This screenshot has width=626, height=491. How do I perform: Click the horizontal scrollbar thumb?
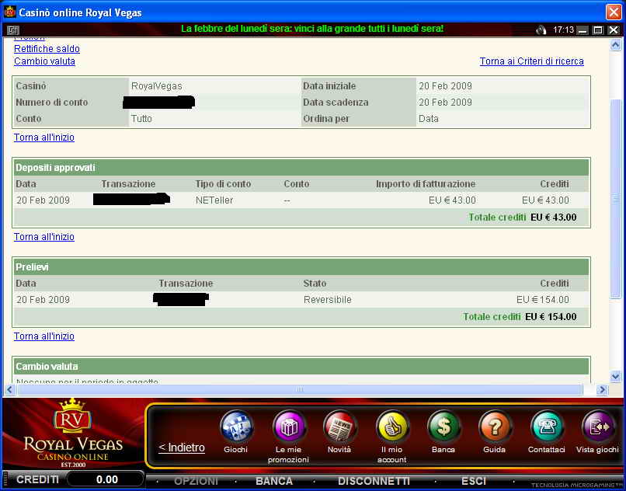coord(300,389)
